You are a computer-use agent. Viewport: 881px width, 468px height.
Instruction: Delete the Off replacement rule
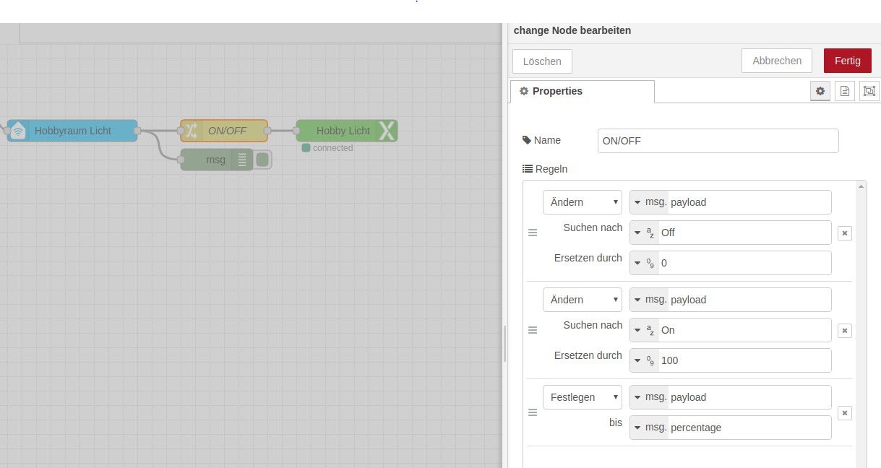(845, 233)
